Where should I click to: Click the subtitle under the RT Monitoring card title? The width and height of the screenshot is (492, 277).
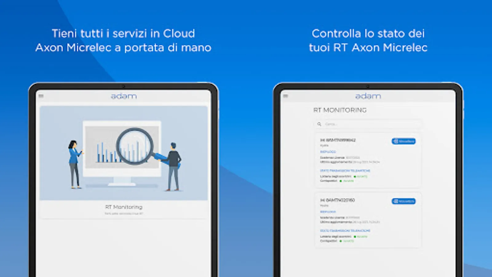point(124,214)
